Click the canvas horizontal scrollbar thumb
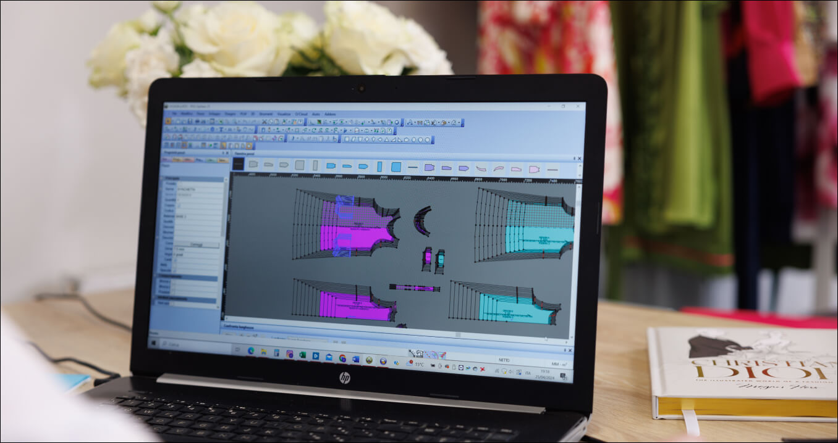The image size is (838, 443). [458, 335]
